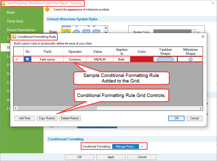Switch to the Main tab
This screenshot has width=217, height=161.
(11, 12)
